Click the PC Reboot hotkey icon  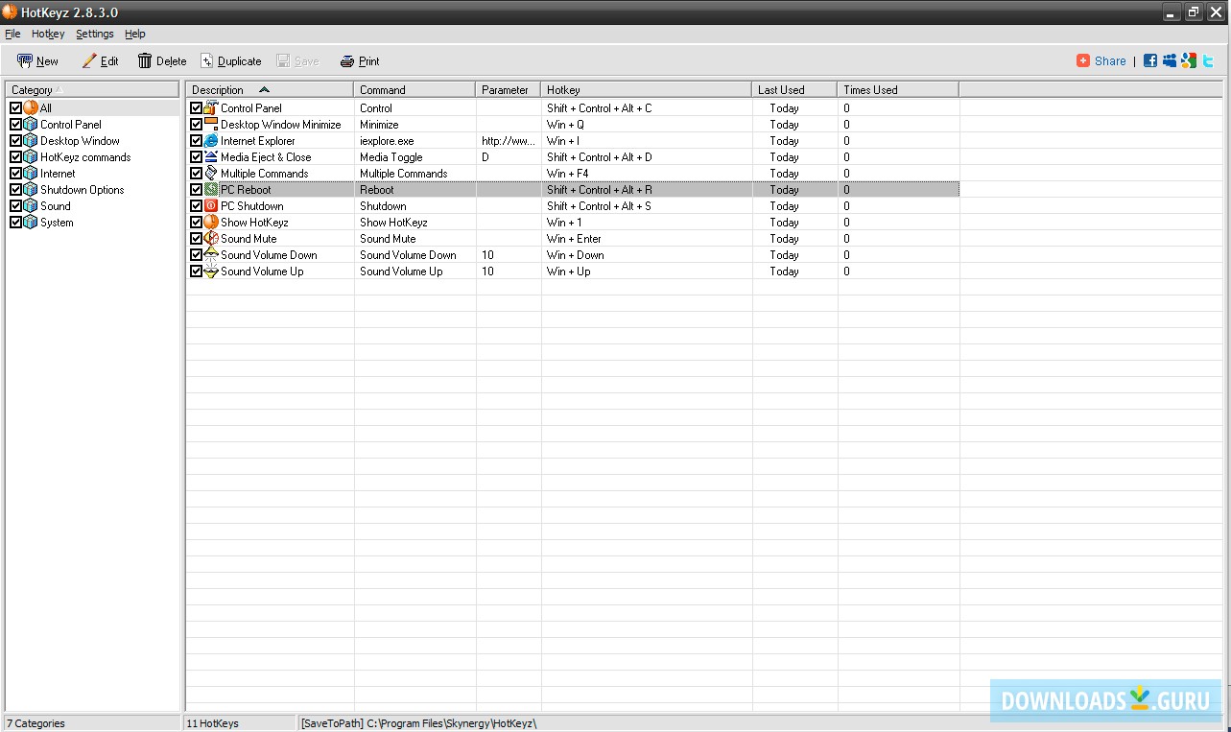coord(211,190)
